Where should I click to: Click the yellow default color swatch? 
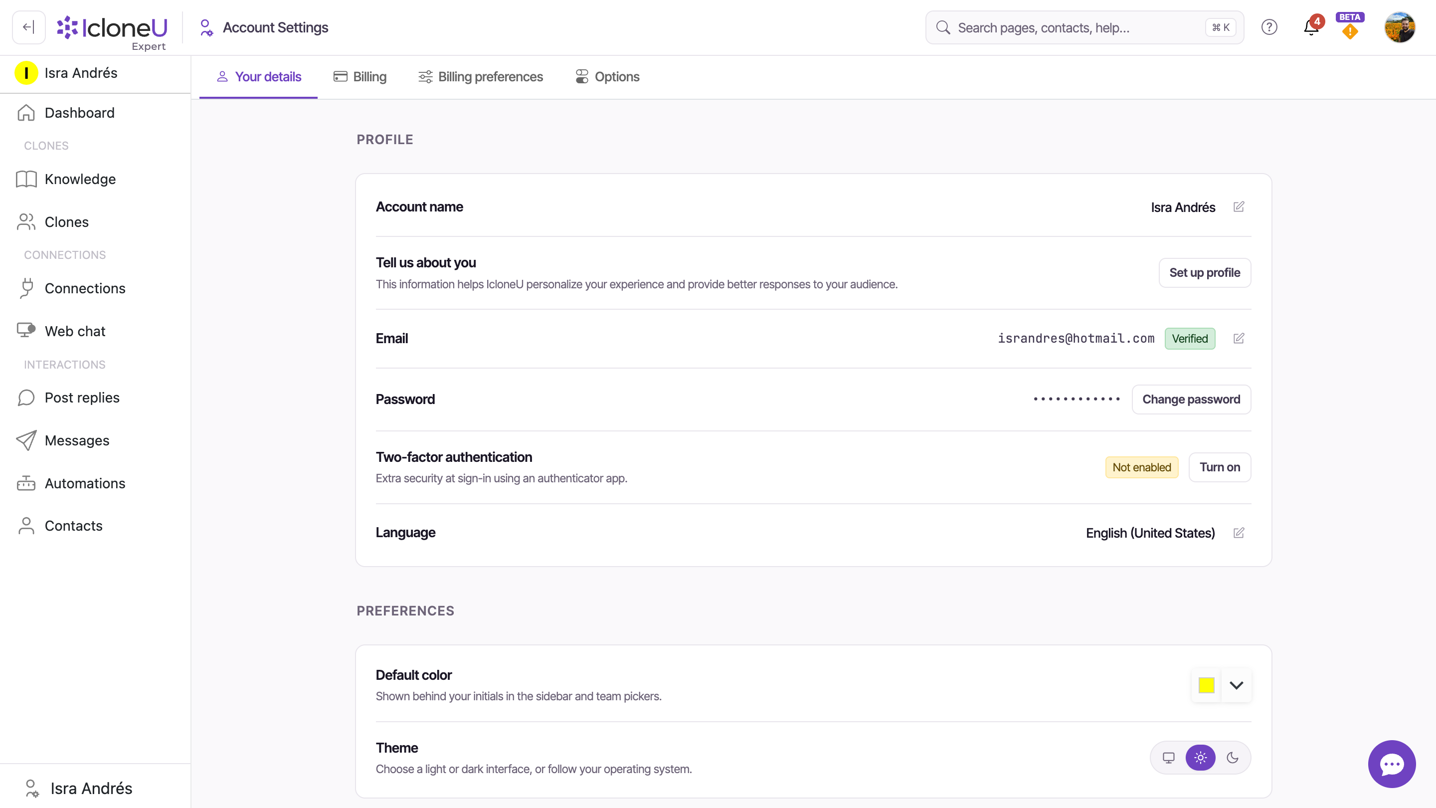point(1206,685)
